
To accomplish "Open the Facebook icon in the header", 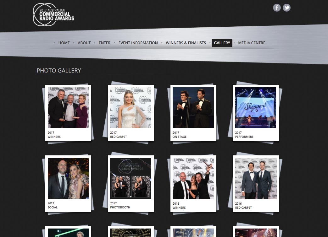I will tap(277, 8).
